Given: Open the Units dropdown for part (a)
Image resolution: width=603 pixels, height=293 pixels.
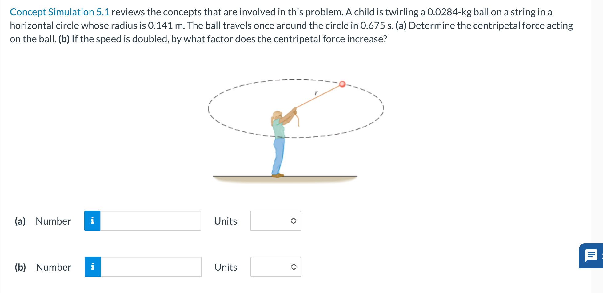Looking at the screenshot, I should pyautogui.click(x=275, y=221).
